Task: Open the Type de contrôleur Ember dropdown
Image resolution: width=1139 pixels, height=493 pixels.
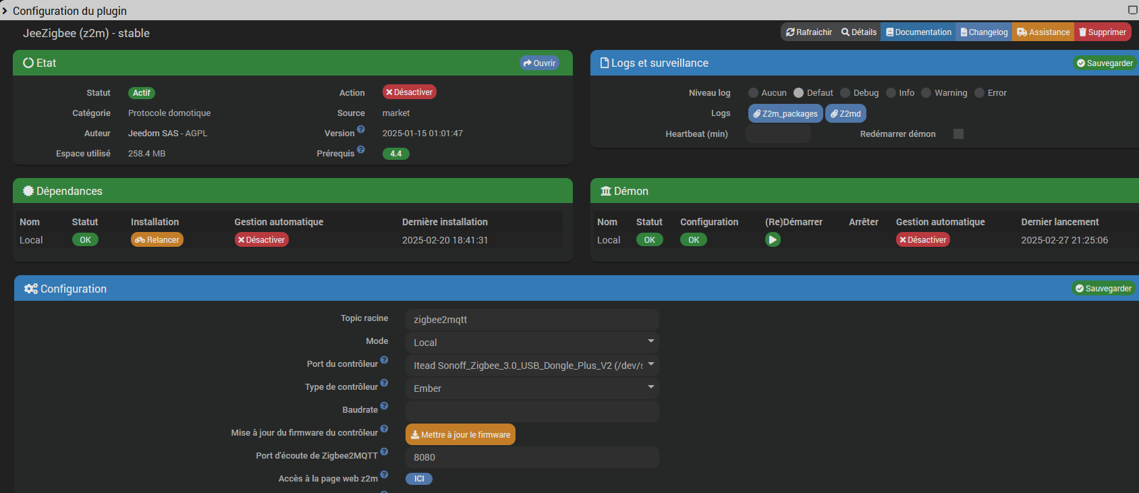Action: pos(532,388)
